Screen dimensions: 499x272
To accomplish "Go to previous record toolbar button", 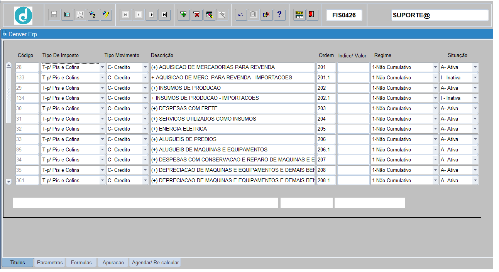I will [139, 15].
